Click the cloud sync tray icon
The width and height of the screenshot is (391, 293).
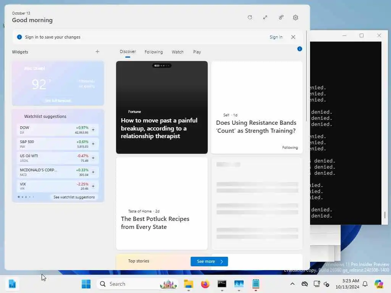[304, 284]
